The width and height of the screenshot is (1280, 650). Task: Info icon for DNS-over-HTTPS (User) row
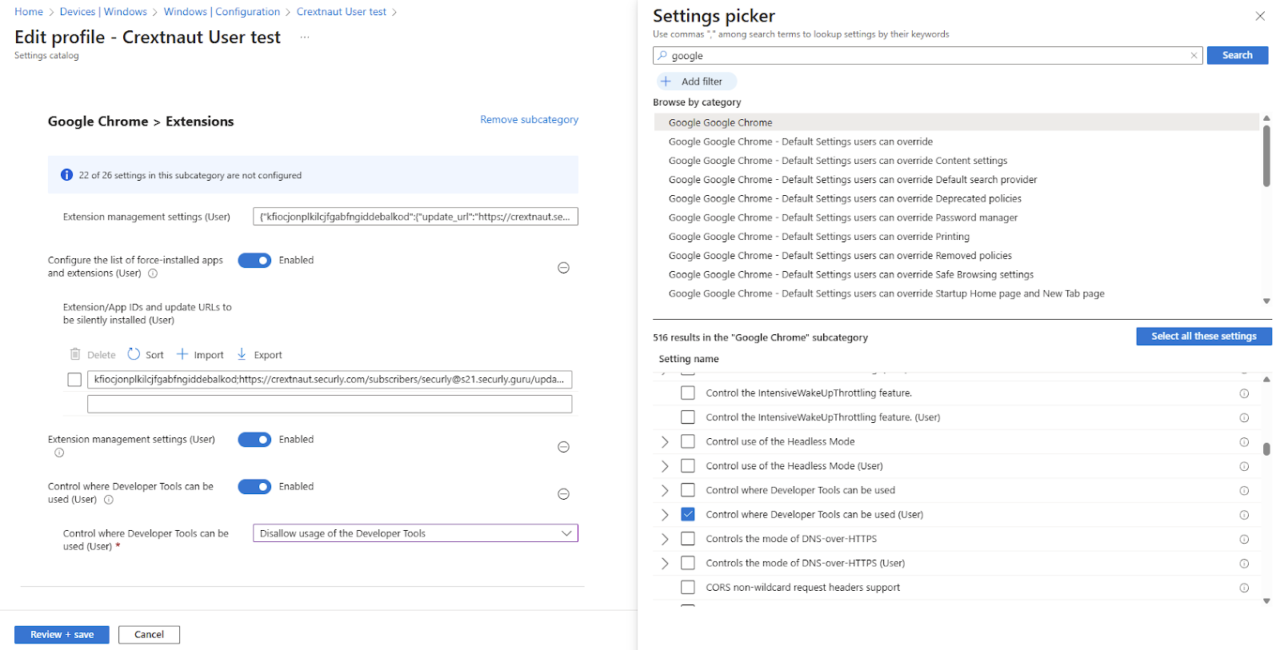1244,564
